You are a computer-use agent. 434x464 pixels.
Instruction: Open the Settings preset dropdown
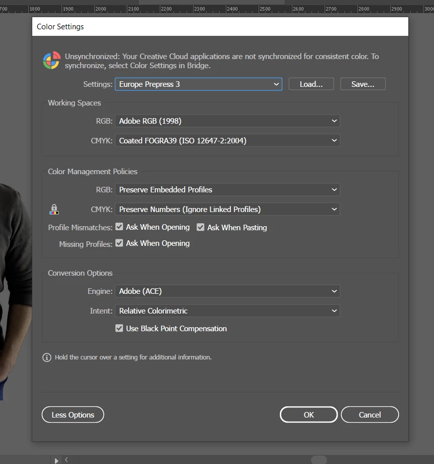pos(199,84)
